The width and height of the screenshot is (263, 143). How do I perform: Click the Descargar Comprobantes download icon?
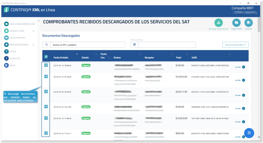point(219,23)
